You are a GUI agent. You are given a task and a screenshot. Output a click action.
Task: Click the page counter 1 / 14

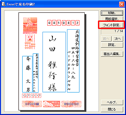coord(112,32)
